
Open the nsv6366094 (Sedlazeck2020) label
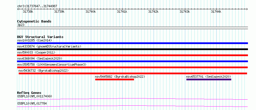[x=40, y=58]
